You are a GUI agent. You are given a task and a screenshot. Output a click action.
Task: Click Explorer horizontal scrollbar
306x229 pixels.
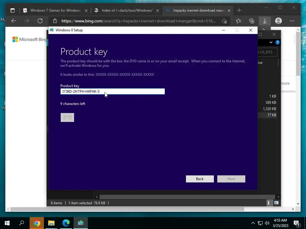pos(187,197)
